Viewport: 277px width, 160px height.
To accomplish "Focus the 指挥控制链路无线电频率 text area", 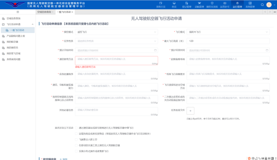I will click(x=116, y=99).
